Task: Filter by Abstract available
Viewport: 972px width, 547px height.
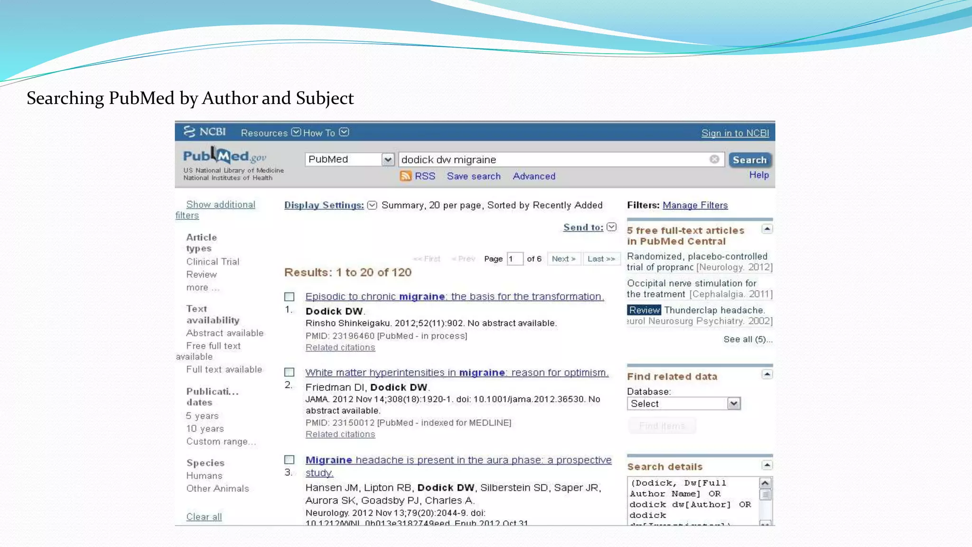Action: point(224,333)
